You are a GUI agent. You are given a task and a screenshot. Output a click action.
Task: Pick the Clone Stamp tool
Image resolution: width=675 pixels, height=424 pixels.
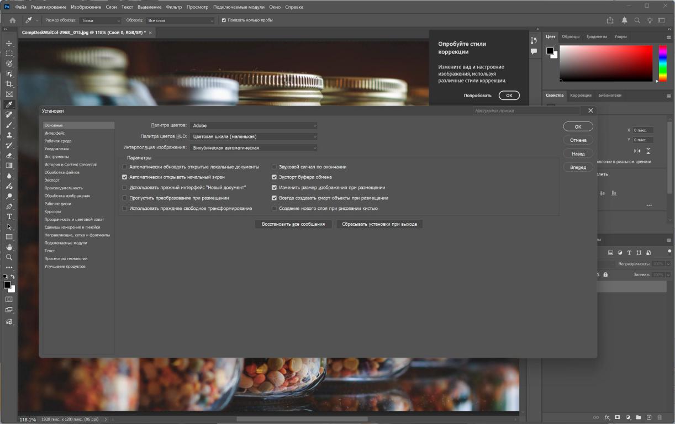[x=9, y=135]
